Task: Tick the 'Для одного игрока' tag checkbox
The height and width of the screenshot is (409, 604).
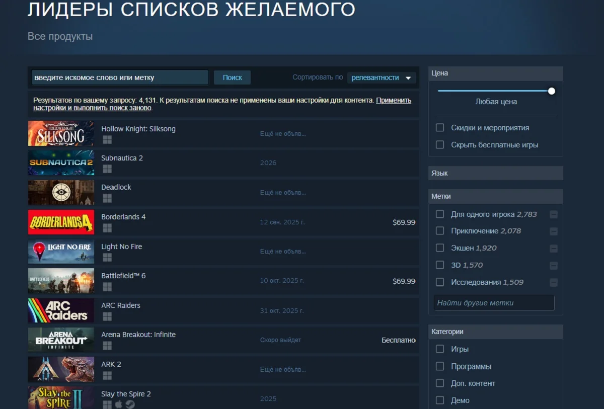Action: [440, 214]
